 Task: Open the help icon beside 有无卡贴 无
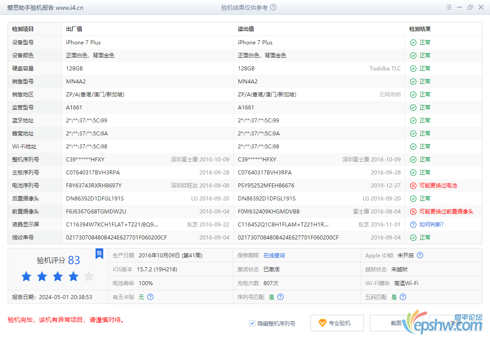tap(150, 297)
